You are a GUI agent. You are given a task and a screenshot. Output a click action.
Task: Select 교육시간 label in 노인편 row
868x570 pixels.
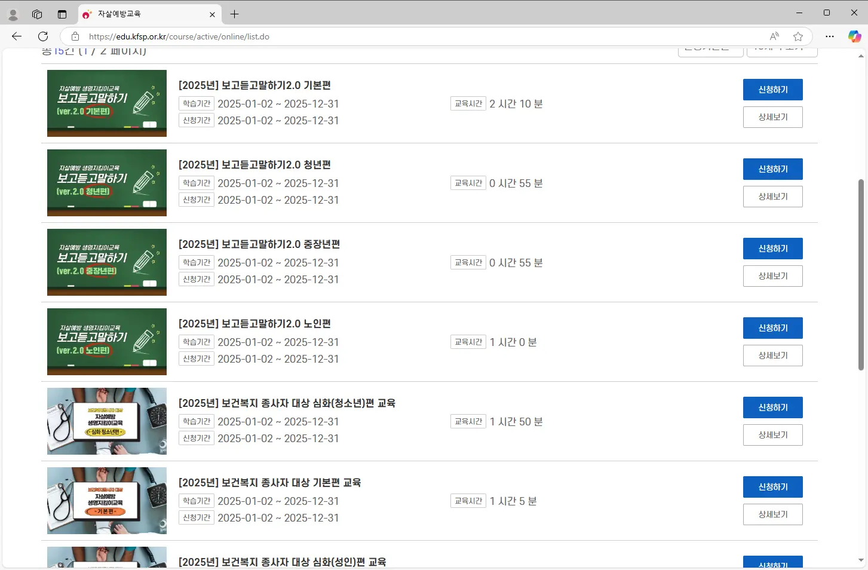[x=468, y=342]
